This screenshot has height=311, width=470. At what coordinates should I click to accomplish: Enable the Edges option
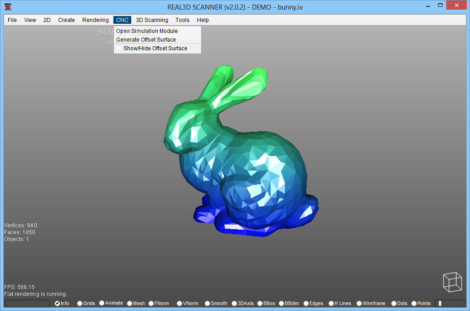point(314,303)
